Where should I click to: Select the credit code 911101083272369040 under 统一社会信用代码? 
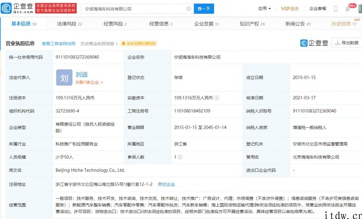[77, 57]
